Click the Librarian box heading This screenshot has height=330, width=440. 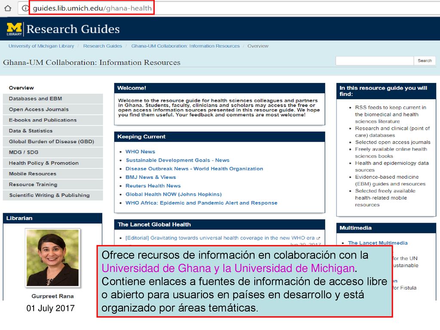[19, 218]
